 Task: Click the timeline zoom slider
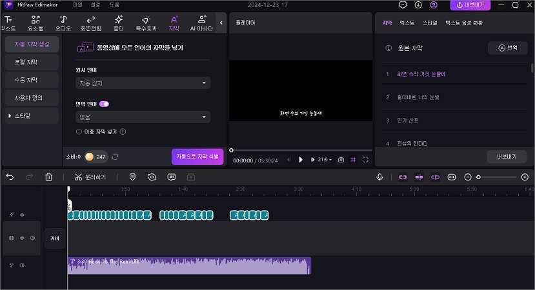(498, 177)
